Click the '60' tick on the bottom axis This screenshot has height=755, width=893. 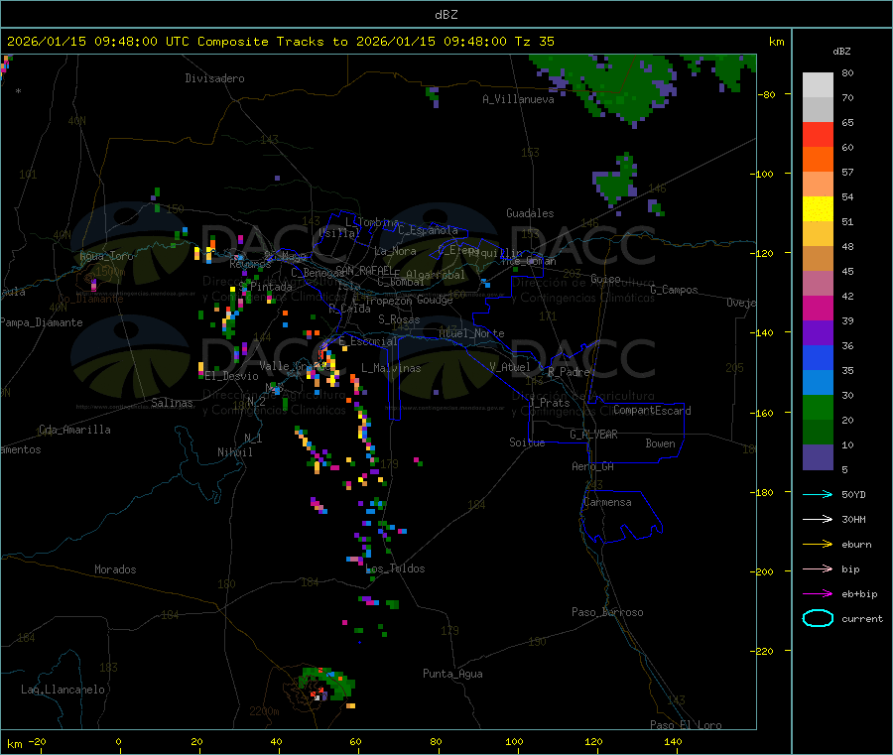coord(355,741)
